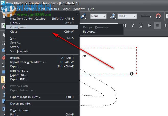The width and height of the screenshot is (168, 116).
Task: Choose Export PNG... menu entry
Action: point(42,75)
